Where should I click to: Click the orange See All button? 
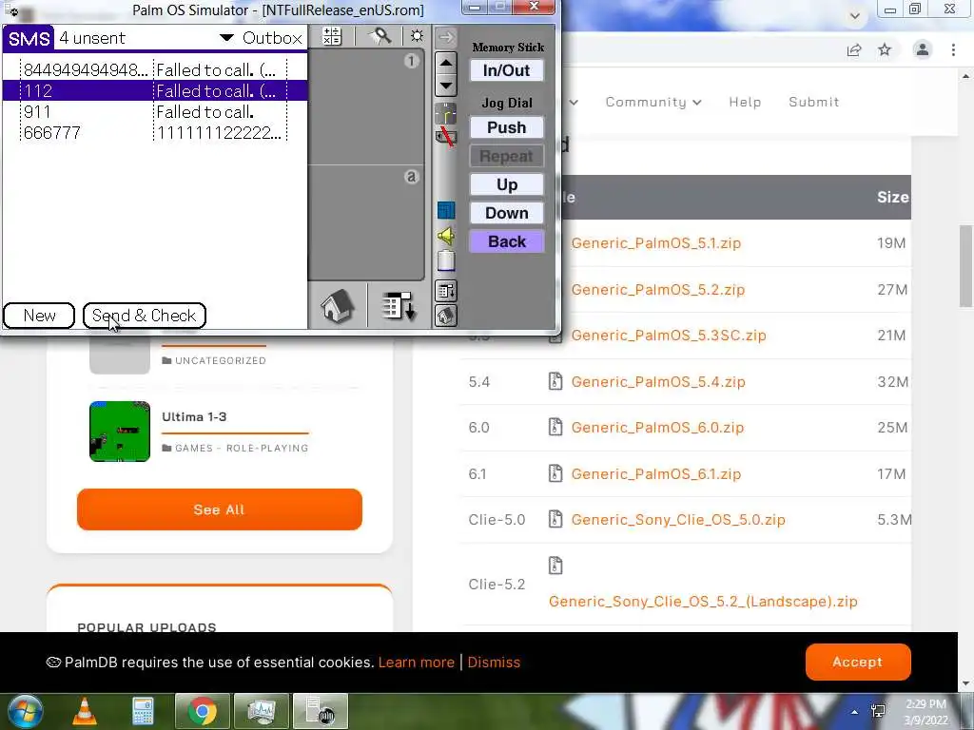pos(220,509)
